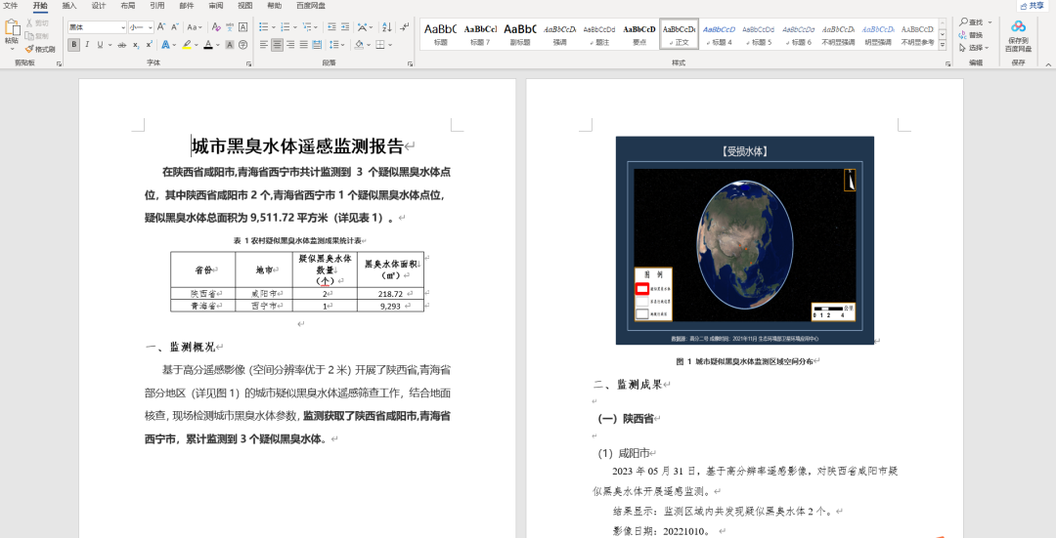Apply the text effects (blue outlined A)

coord(165,45)
